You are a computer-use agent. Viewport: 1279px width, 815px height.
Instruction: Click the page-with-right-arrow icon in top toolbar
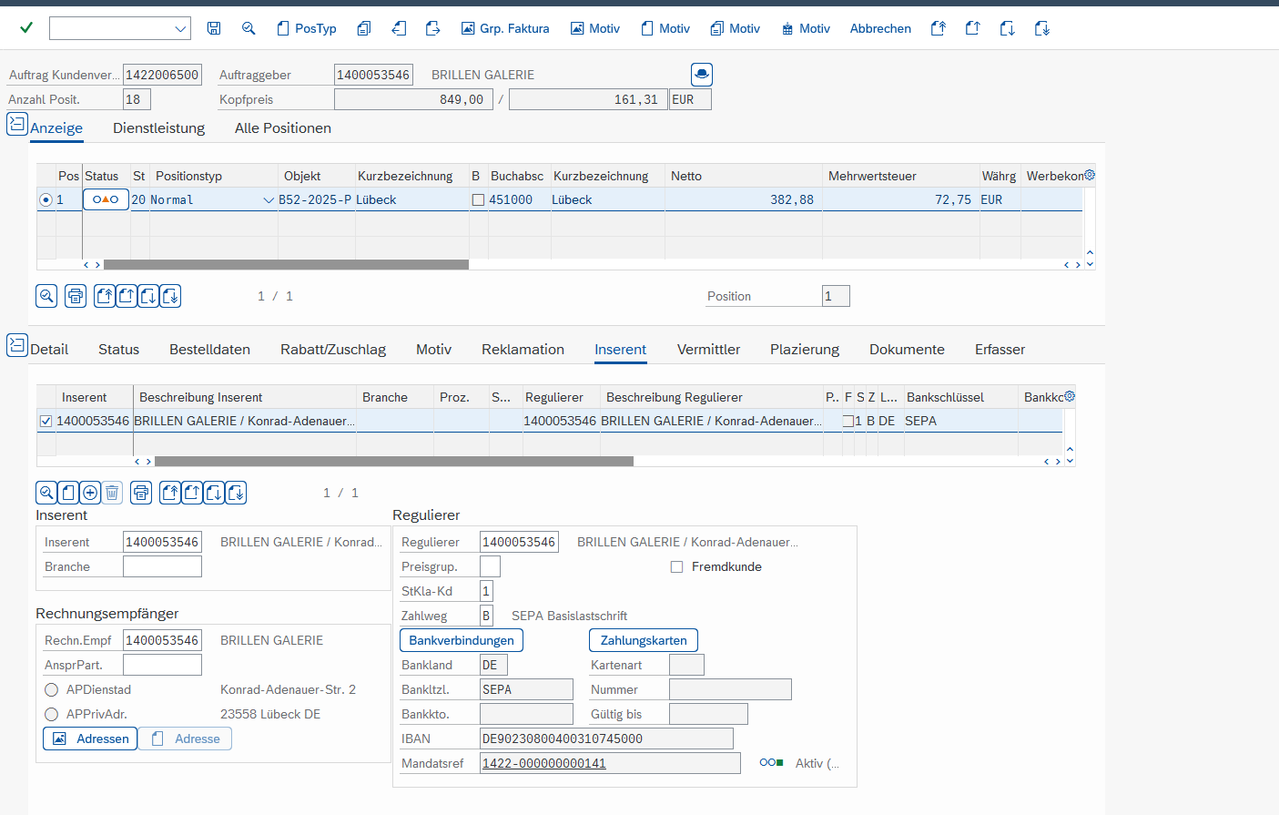click(433, 28)
